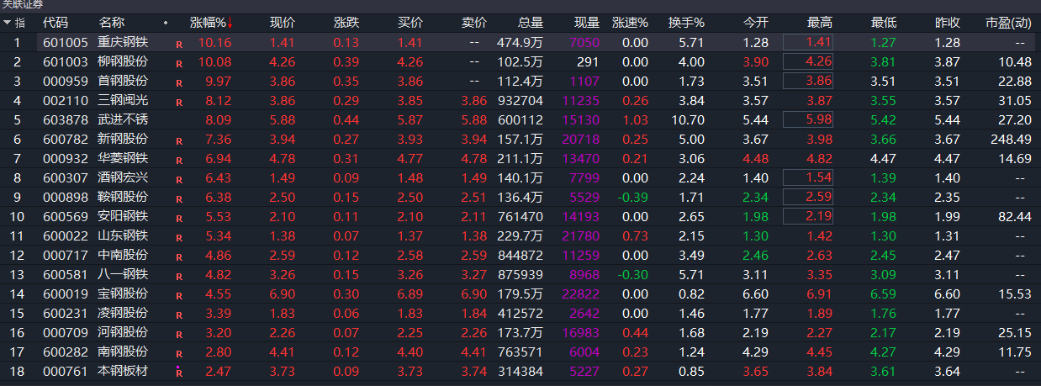Image resolution: width=1041 pixels, height=386 pixels.
Task: Click the R marker in 首钢股份 row
Action: (178, 82)
